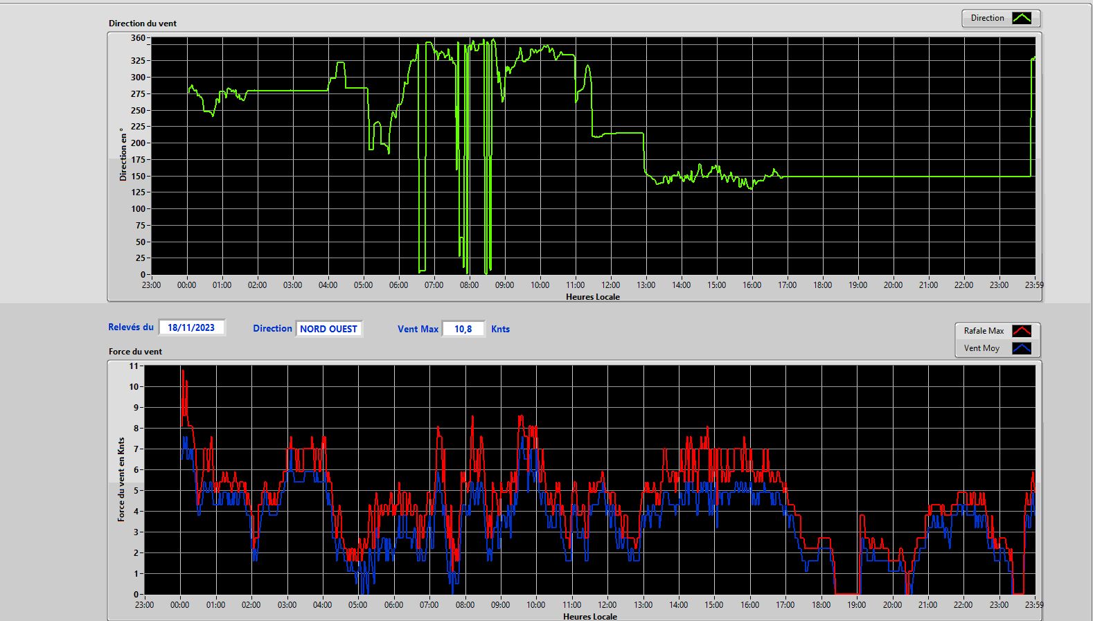Click the Heures Locale label under direction chart
1093x621 pixels.
[x=593, y=296]
